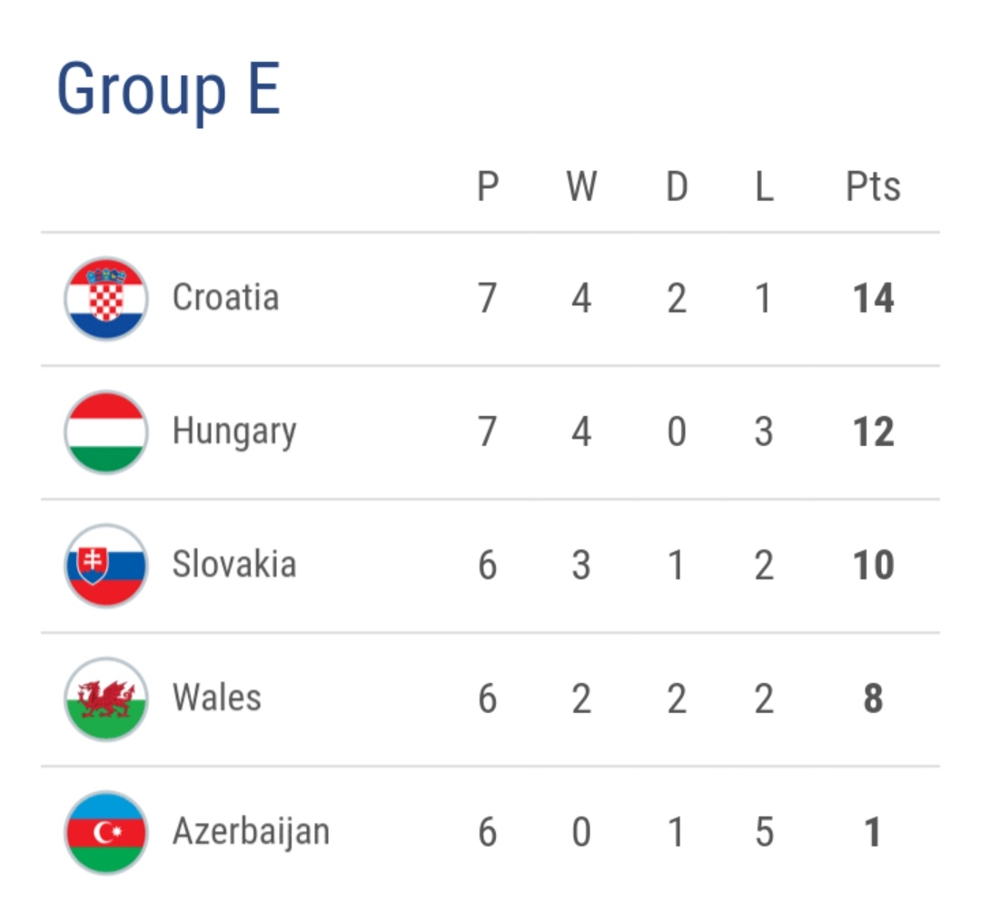The width and height of the screenshot is (981, 900).
Task: Click the D (draws) column header
Action: click(x=677, y=187)
